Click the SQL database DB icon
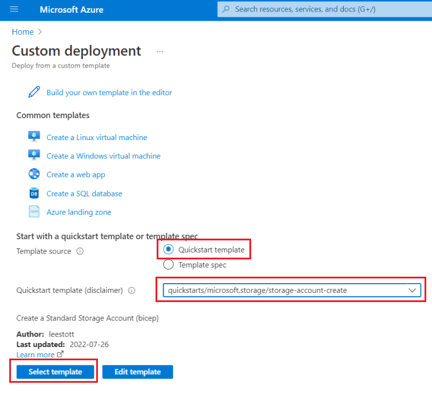 point(34,193)
